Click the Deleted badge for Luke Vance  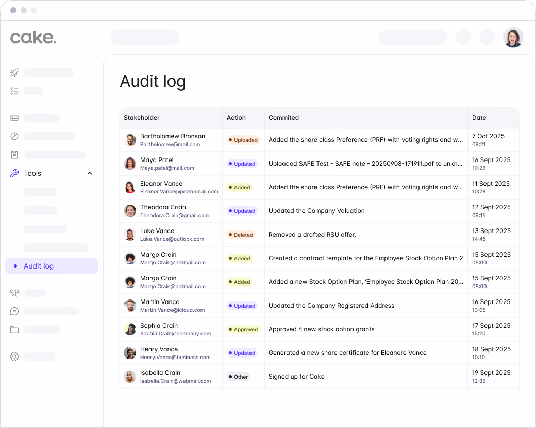(x=241, y=235)
